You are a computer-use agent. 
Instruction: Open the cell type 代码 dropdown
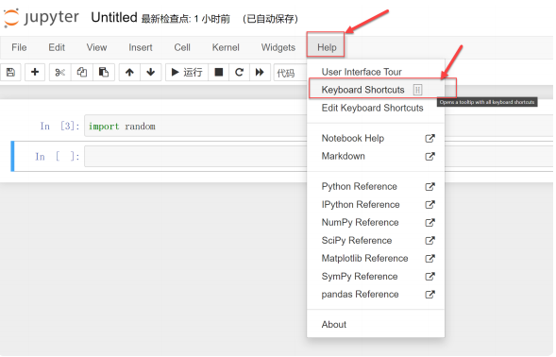(x=290, y=73)
